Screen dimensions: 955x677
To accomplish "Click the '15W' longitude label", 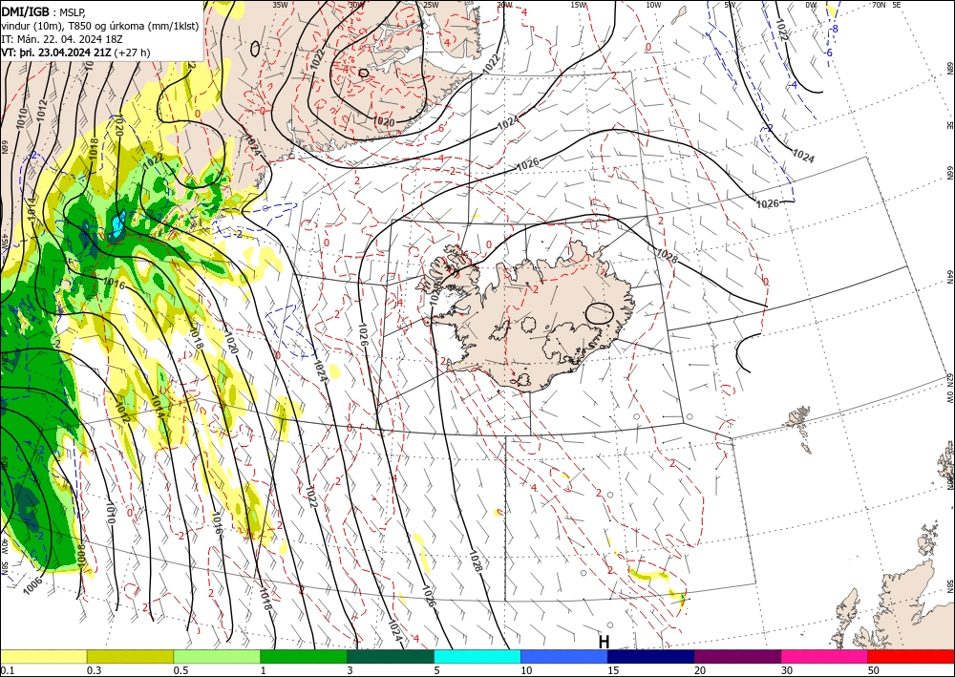I will tap(579, 5).
